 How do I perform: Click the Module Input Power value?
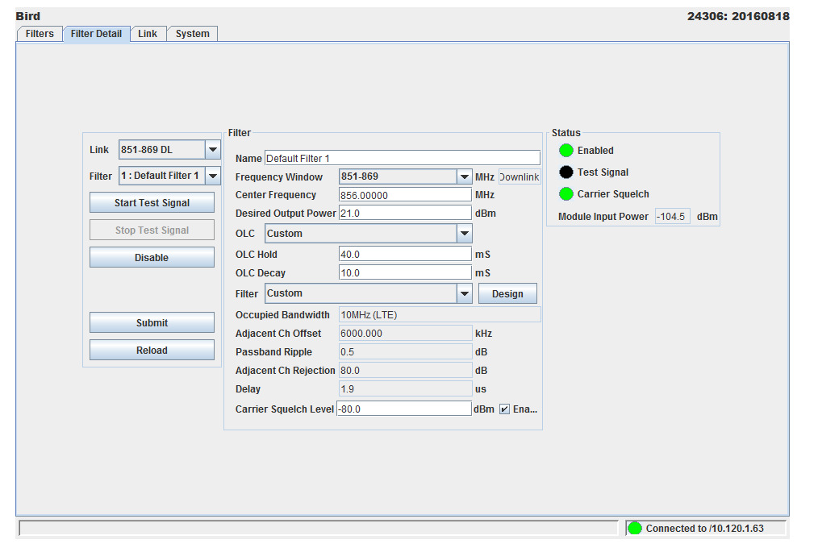click(673, 216)
